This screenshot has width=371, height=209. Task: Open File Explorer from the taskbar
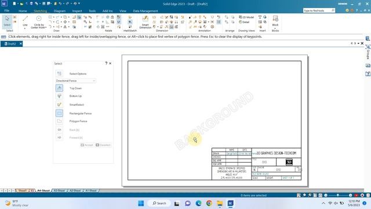point(220,203)
